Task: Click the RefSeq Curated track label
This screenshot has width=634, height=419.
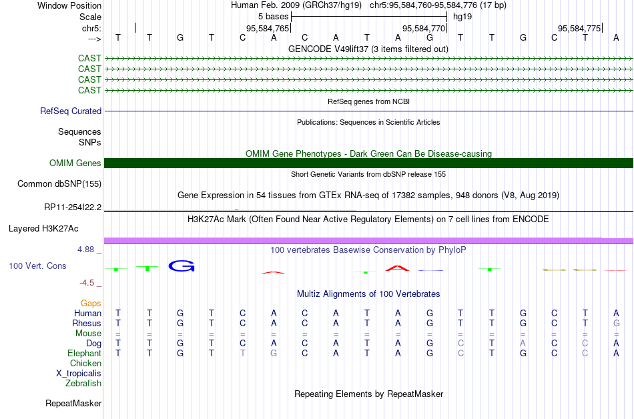Action: [71, 111]
